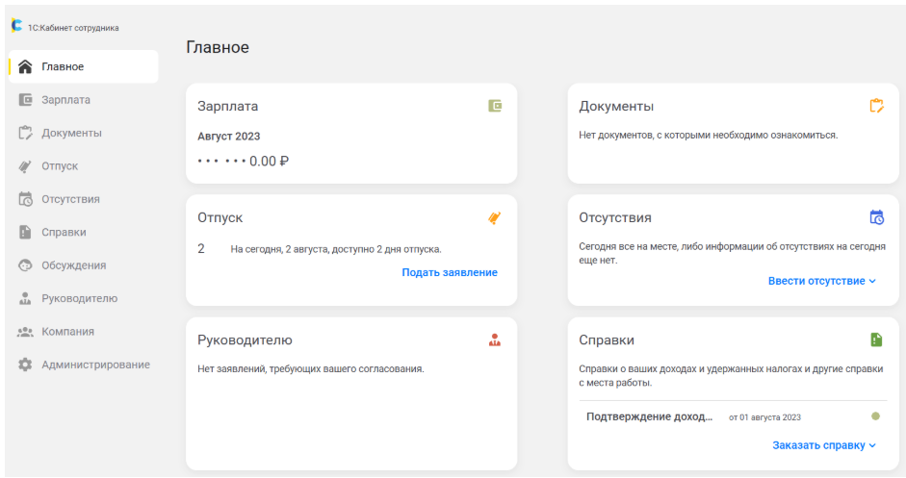The height and width of the screenshot is (478, 906).
Task: Click the 1C logo icon at top left
Action: point(16,27)
